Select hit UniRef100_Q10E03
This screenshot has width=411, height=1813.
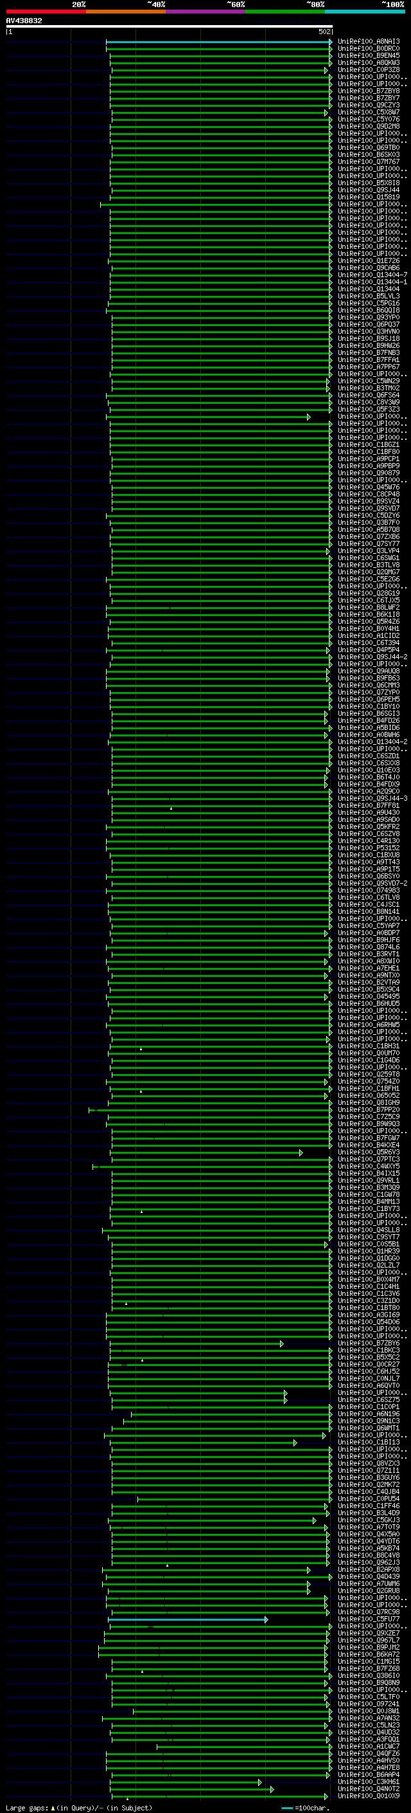[x=369, y=770]
